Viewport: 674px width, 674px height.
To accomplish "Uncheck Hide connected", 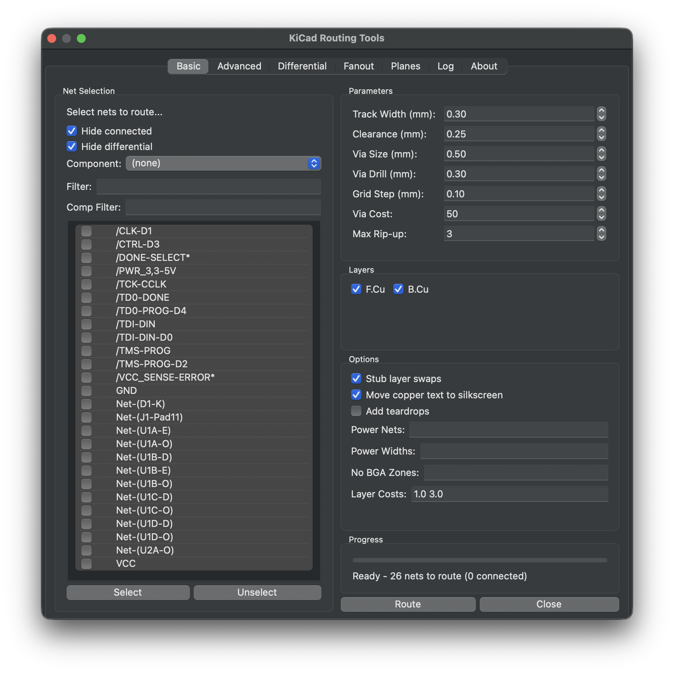I will point(71,131).
